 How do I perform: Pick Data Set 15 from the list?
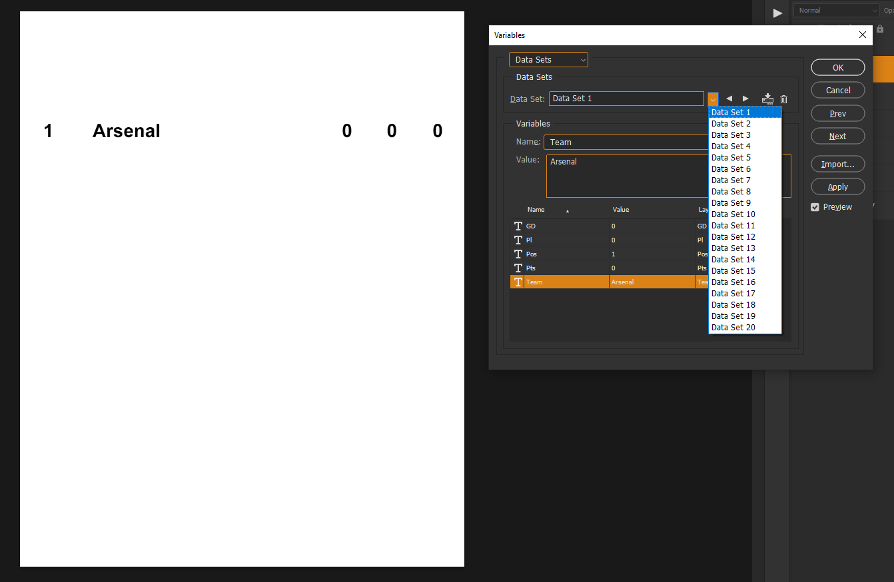[x=745, y=271]
